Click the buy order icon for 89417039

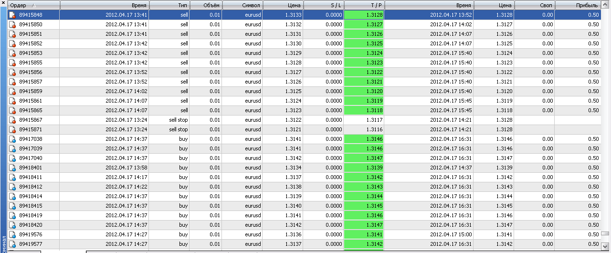(x=12, y=148)
